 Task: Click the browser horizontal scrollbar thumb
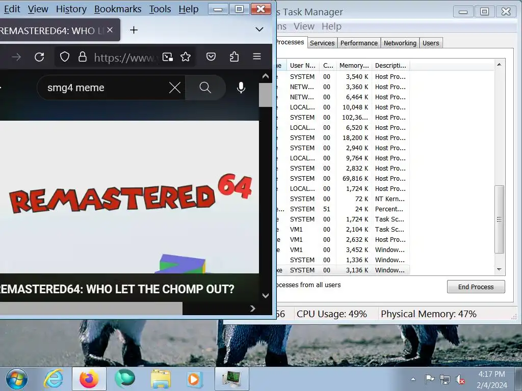click(91, 308)
